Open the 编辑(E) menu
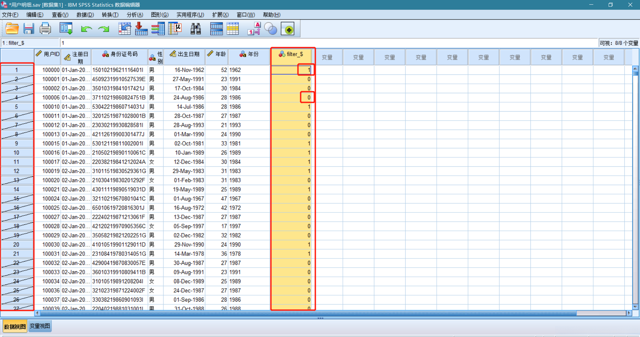 [x=35, y=15]
